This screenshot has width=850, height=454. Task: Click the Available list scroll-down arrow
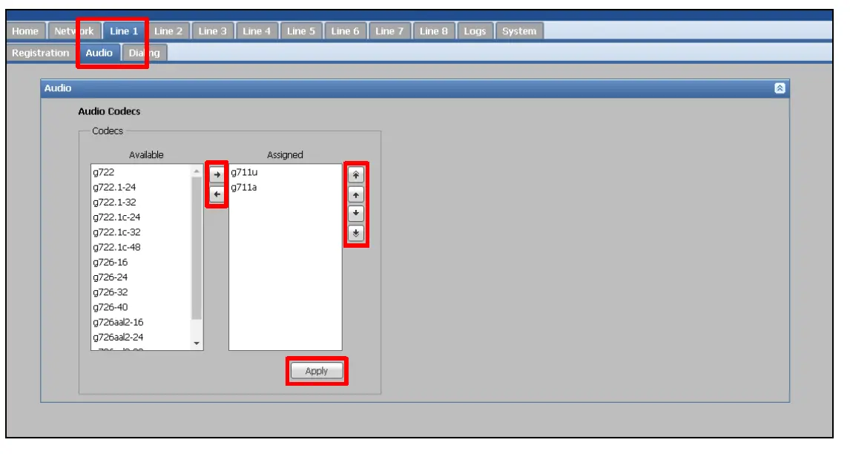click(x=197, y=343)
